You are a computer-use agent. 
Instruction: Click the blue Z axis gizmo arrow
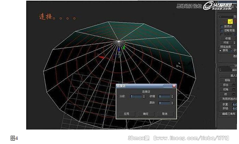(x=118, y=49)
